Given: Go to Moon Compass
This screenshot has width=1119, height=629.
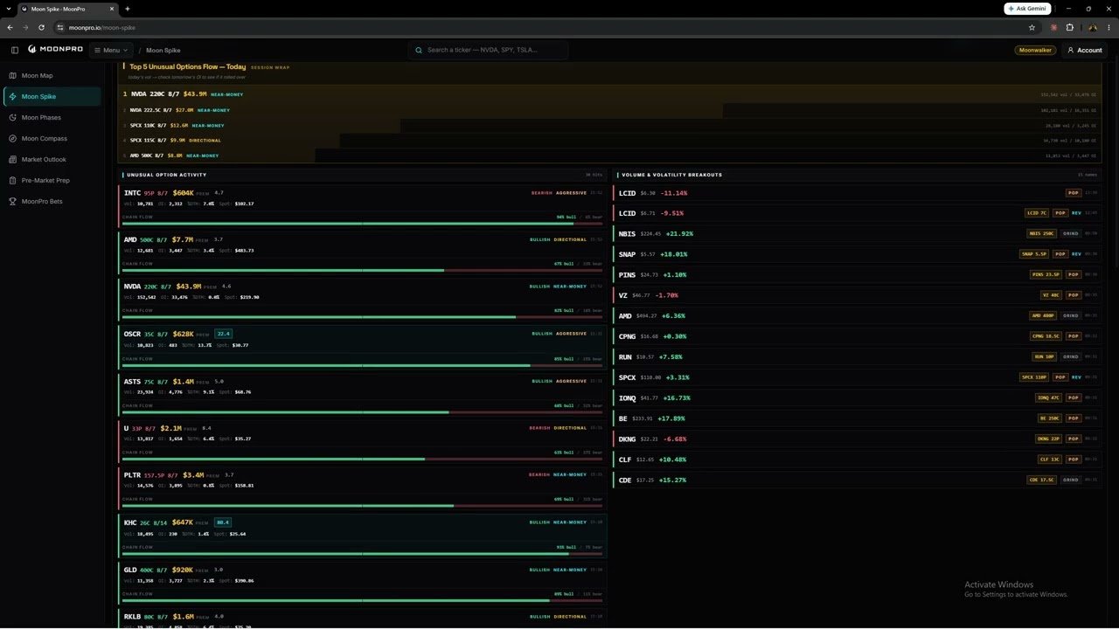Looking at the screenshot, I should tap(52, 139).
